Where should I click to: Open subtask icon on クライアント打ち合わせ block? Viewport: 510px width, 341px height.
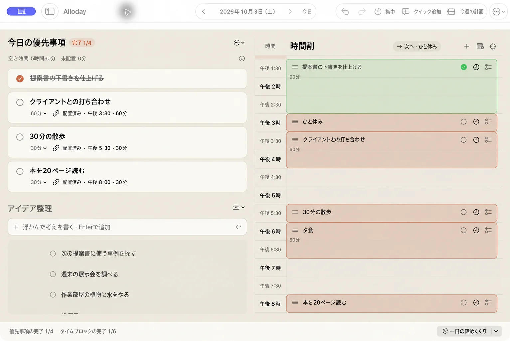click(x=488, y=140)
